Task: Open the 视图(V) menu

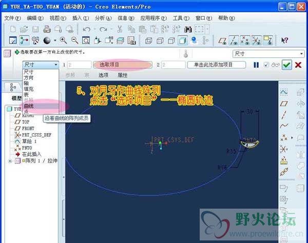Action: (x=57, y=18)
